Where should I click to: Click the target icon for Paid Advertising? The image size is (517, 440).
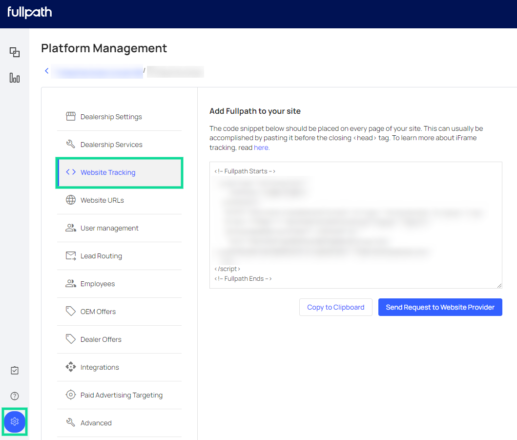coord(71,395)
